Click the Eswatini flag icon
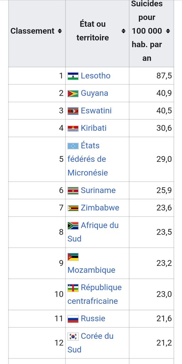Screen dimensions: 182x364 click(73, 111)
